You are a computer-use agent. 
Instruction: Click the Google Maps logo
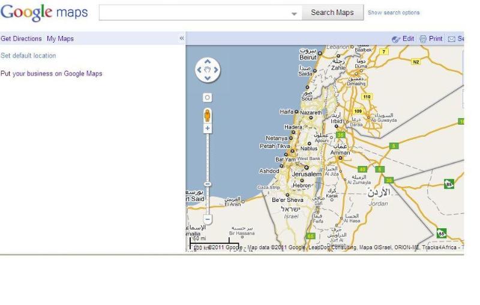[44, 12]
